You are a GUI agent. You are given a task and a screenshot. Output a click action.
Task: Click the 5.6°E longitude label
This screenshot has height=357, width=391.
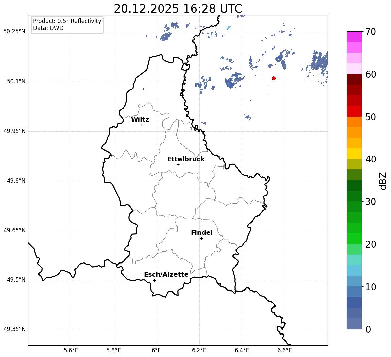(x=71, y=350)
